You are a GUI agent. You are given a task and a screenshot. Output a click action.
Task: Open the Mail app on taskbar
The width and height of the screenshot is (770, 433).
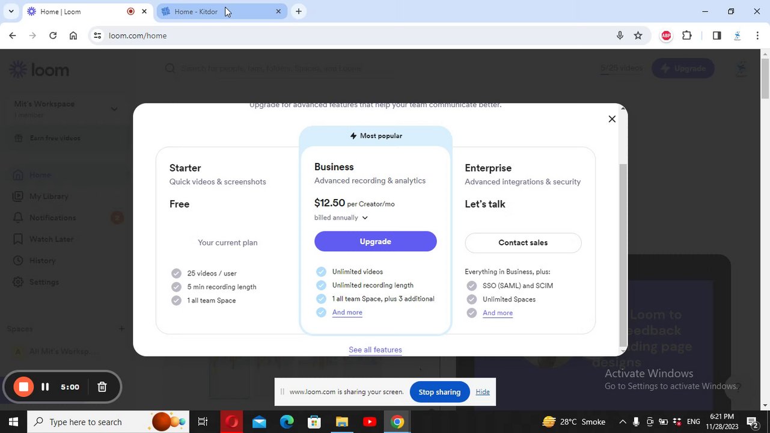pyautogui.click(x=259, y=422)
